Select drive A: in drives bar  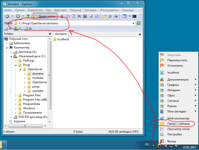pyautogui.click(x=8, y=29)
